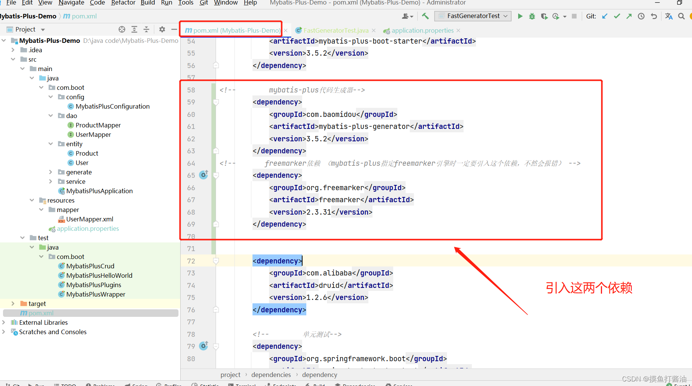This screenshot has width=692, height=386.
Task: Expand the target folder
Action: [13, 304]
